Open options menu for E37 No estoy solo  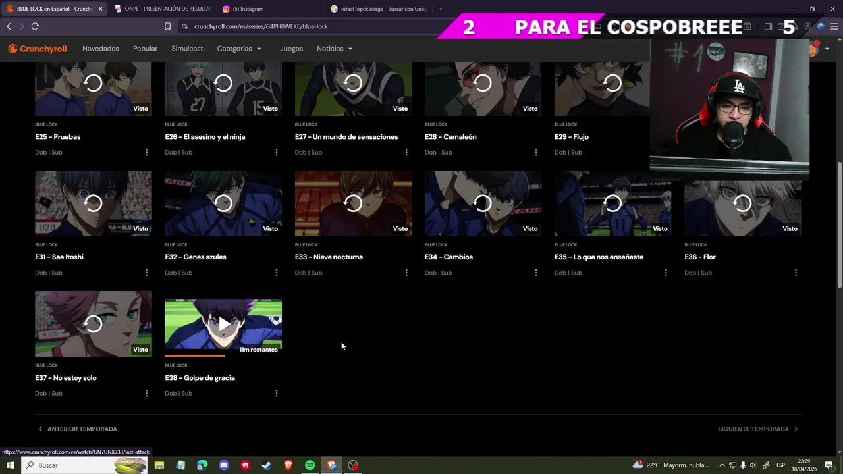[146, 393]
